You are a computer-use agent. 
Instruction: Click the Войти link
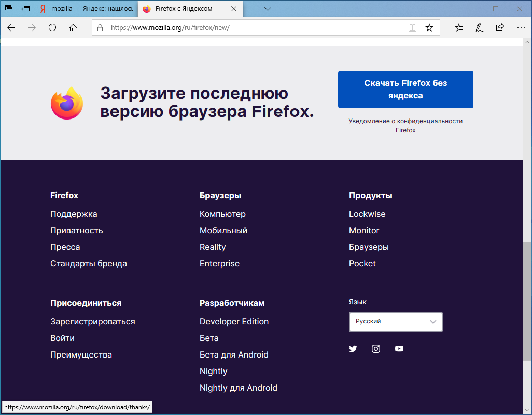point(62,338)
